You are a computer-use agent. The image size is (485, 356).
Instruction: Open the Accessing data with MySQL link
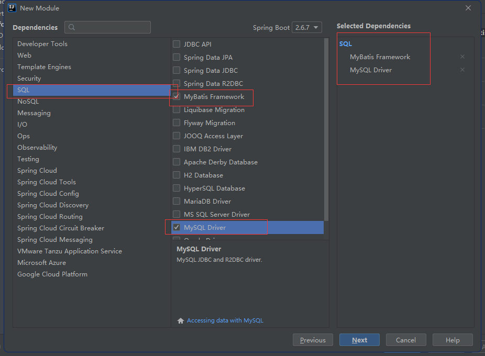(225, 320)
